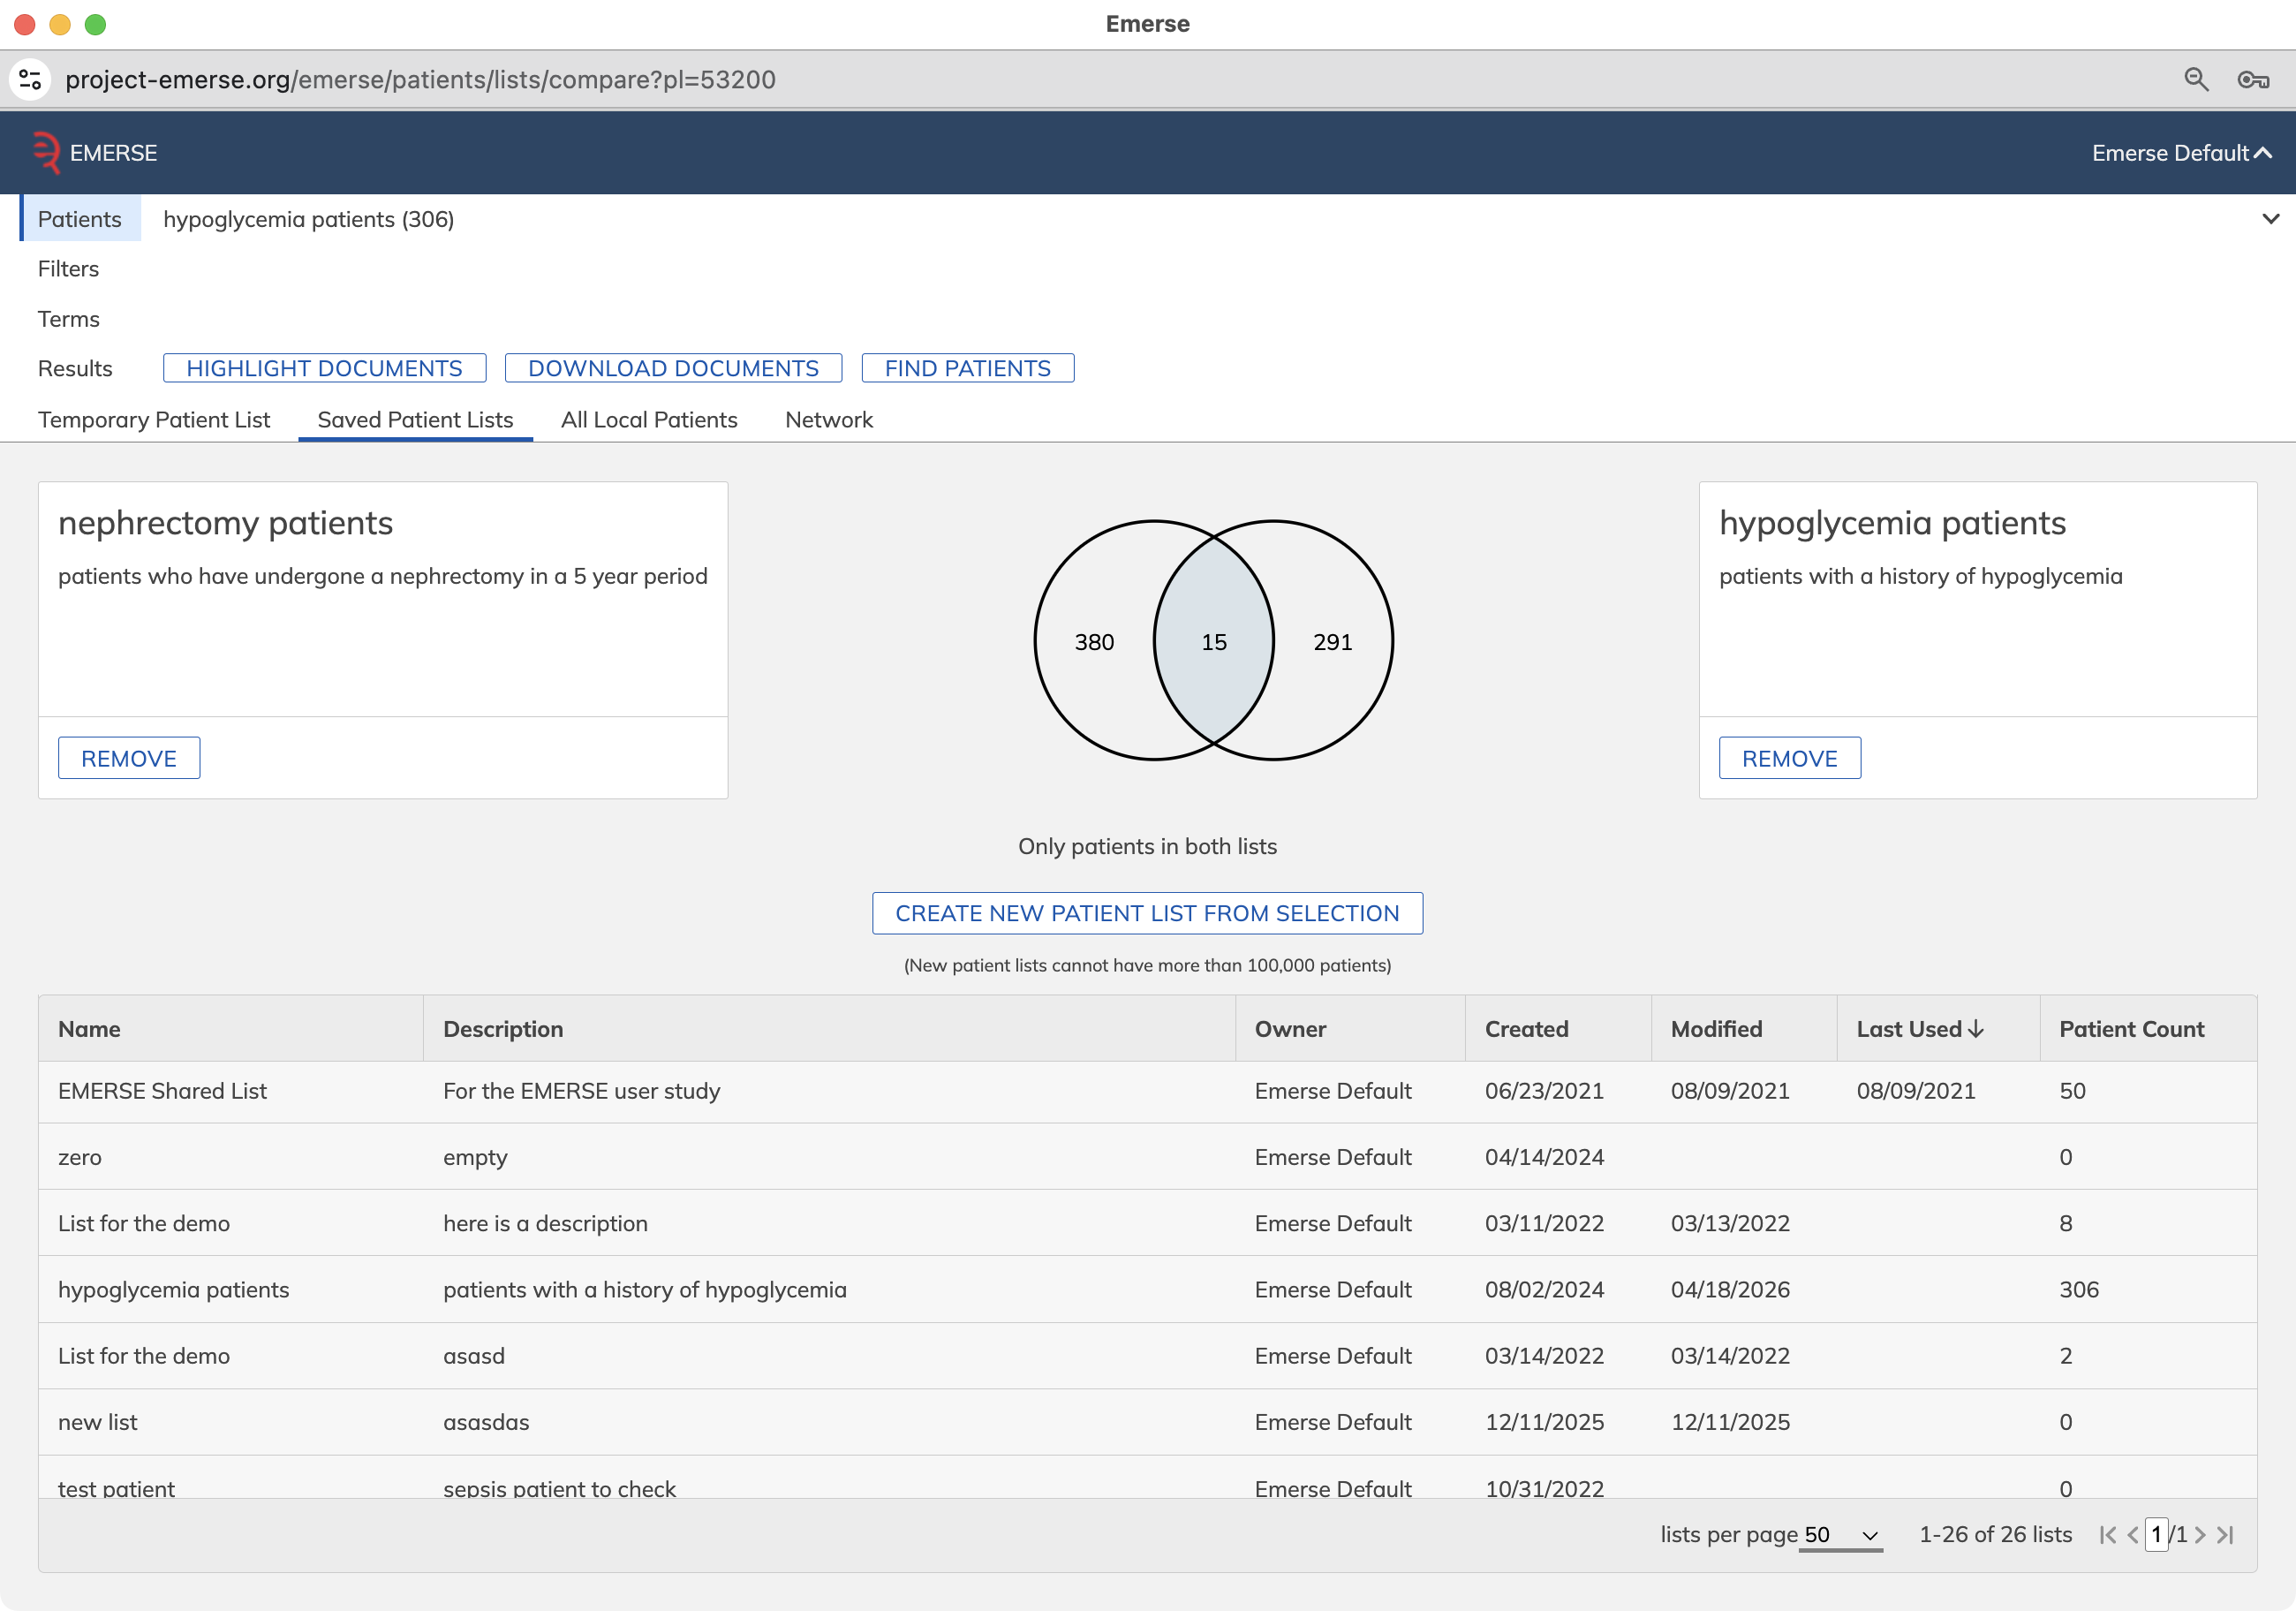2296x1611 pixels.
Task: Remove the nephrectomy patients list
Action: pyautogui.click(x=129, y=758)
